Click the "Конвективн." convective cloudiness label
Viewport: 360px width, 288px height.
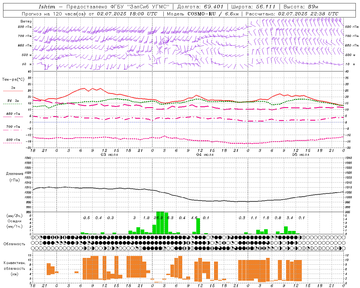(15, 263)
